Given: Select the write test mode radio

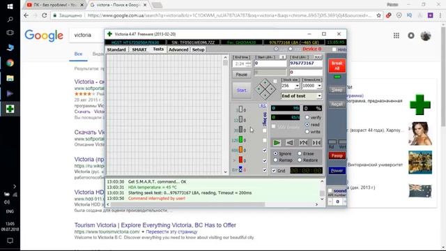Looking at the screenshot, I should (307, 132).
